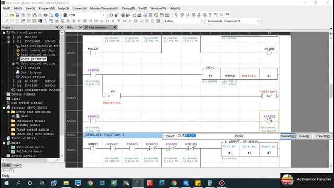Close the Point parameter tab
334x188 pixels.
[115, 27]
